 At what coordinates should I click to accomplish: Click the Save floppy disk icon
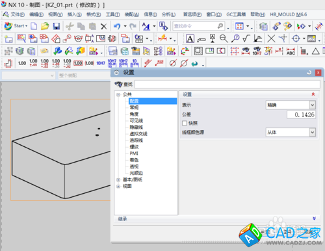click(57, 26)
